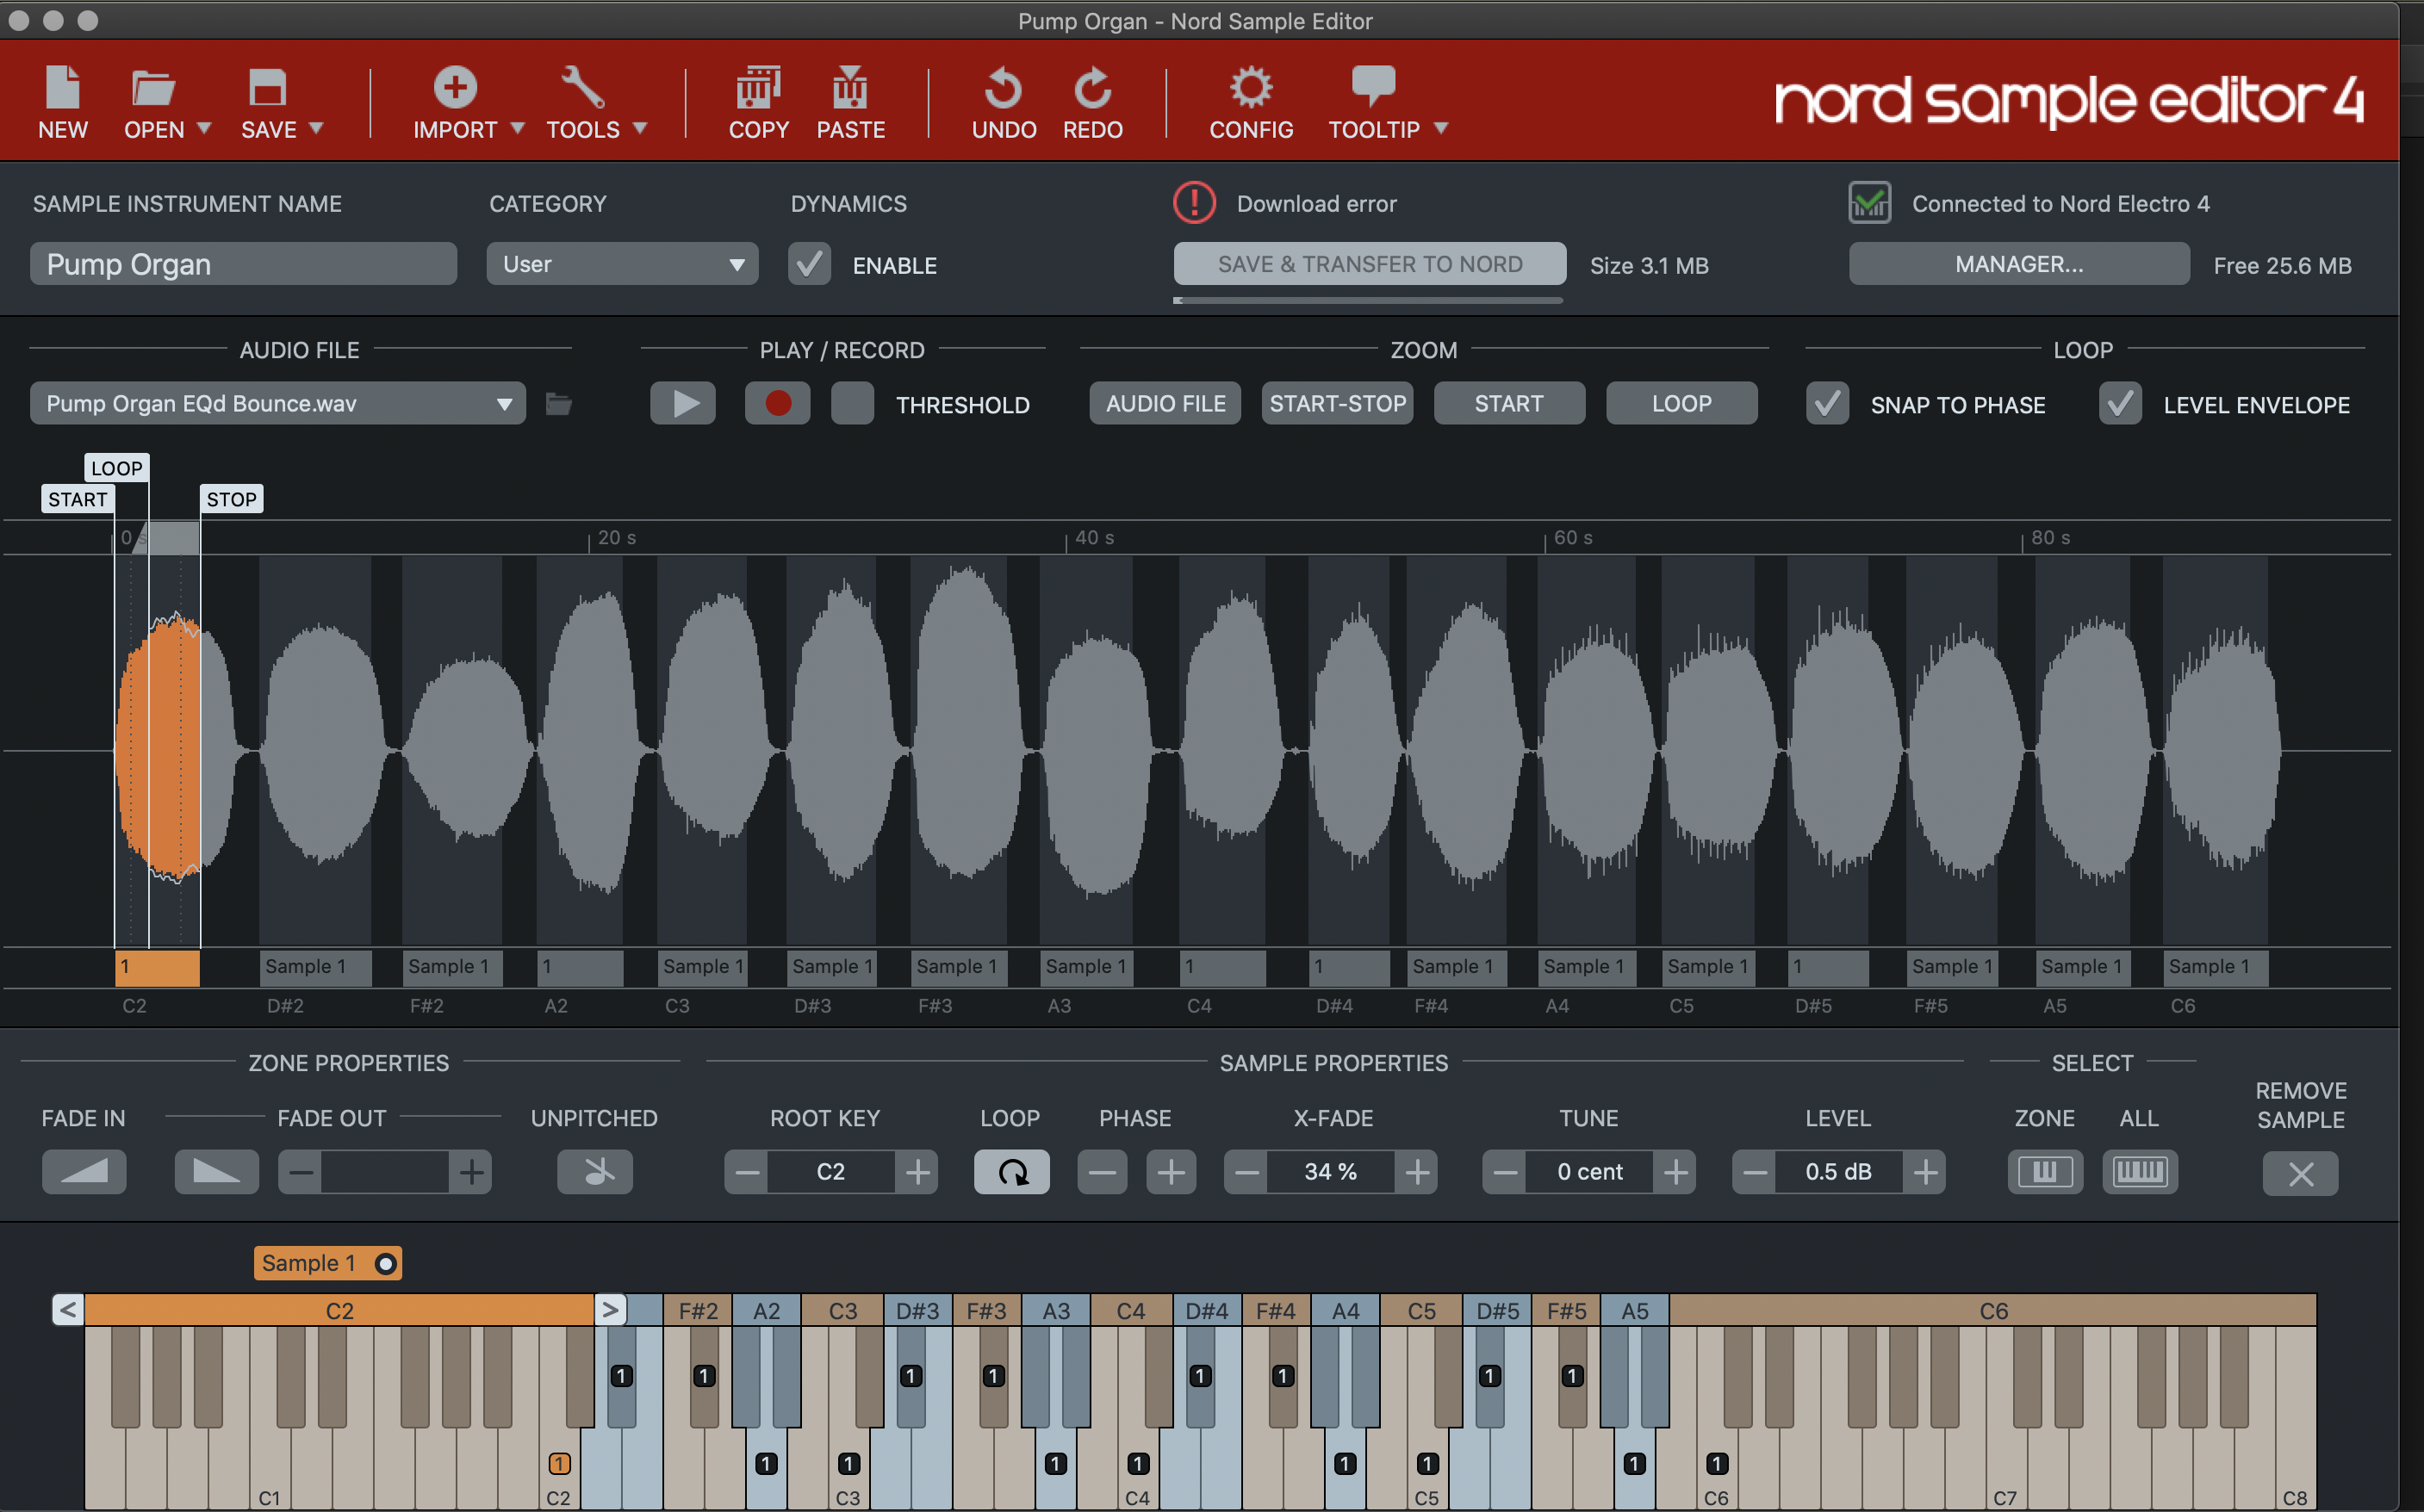
Task: Click the Sample 1 radio indicator
Action: click(385, 1264)
